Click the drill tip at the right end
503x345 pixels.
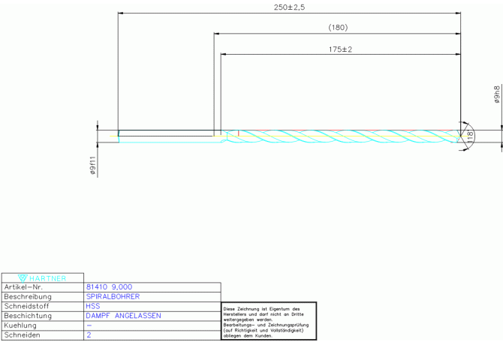click(x=459, y=135)
